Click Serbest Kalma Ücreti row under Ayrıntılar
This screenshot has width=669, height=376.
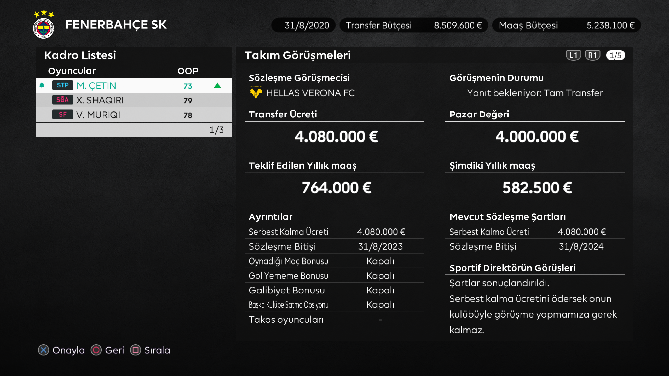click(x=334, y=232)
